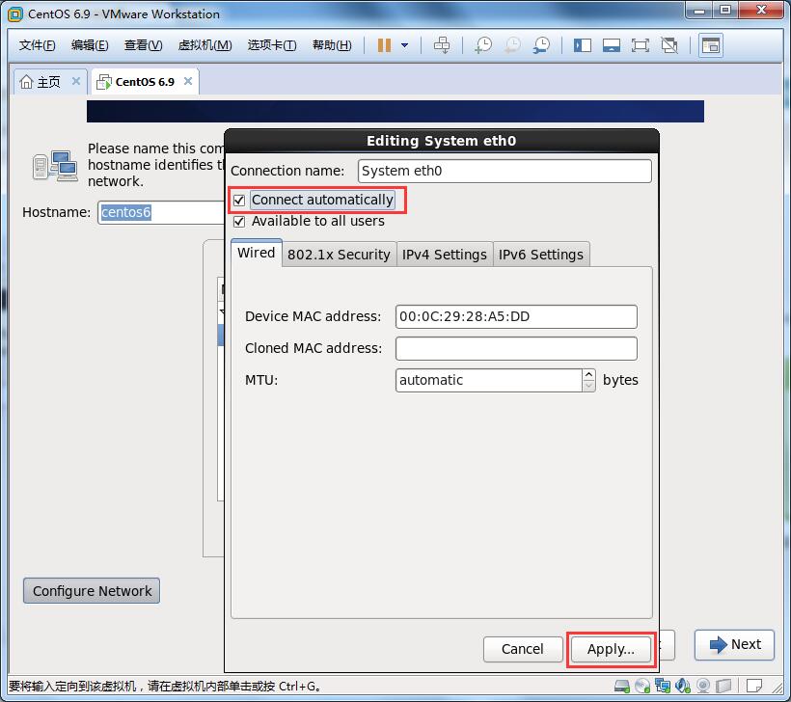Click the Apply... button

click(611, 649)
